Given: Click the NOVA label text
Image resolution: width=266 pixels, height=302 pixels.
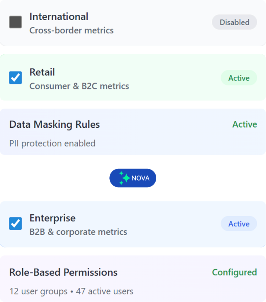Looking at the screenshot, I should click(141, 178).
